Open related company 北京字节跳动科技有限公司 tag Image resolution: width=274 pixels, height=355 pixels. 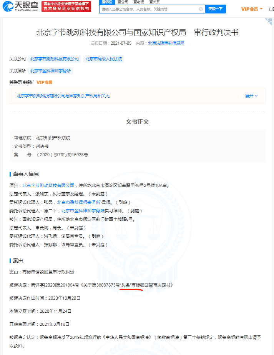pos(54,59)
